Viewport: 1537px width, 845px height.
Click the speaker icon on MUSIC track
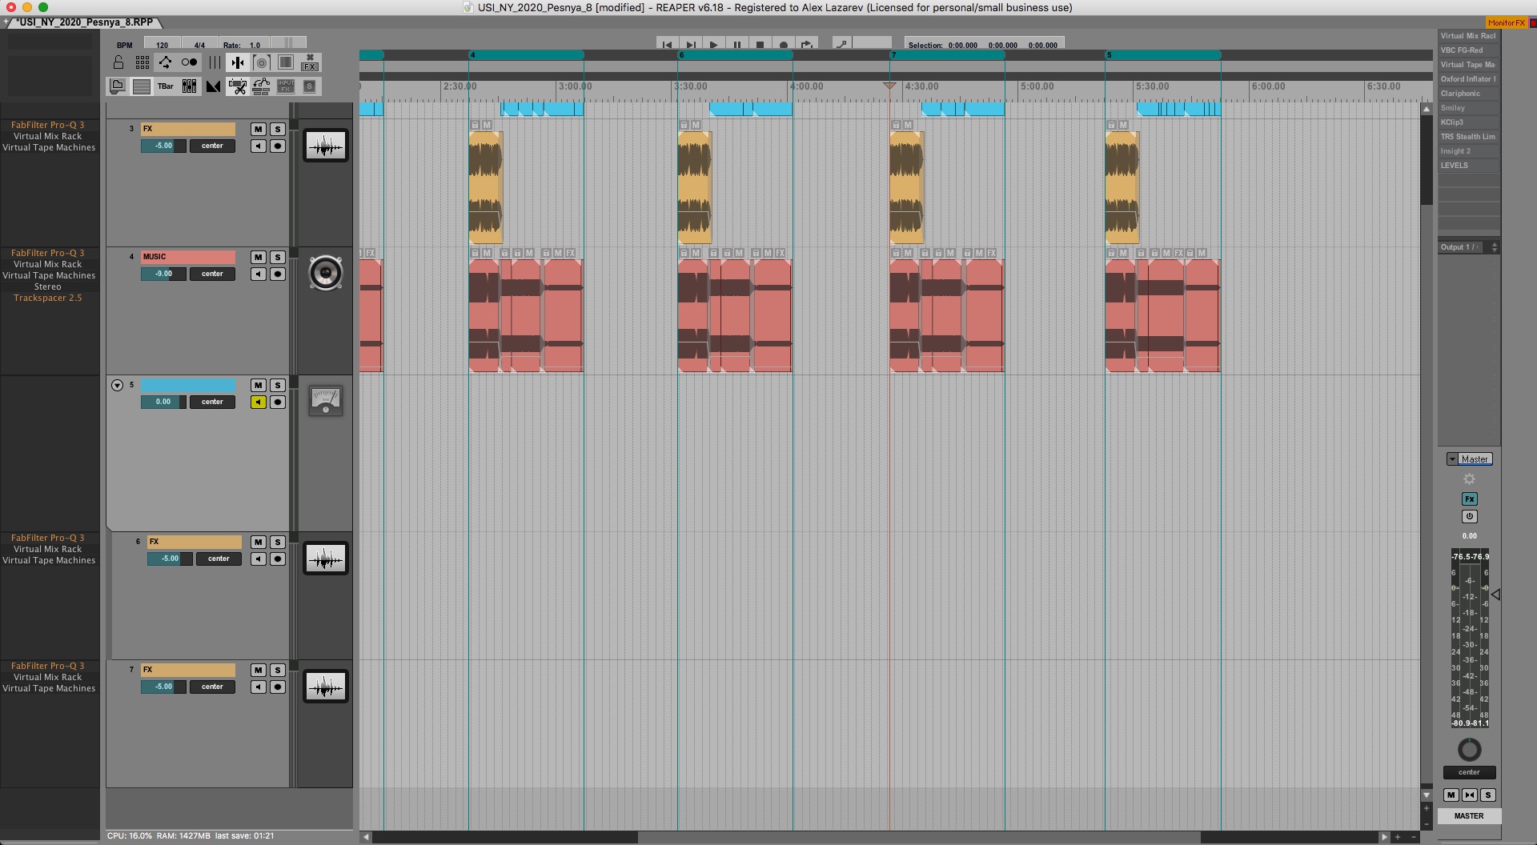coord(326,273)
